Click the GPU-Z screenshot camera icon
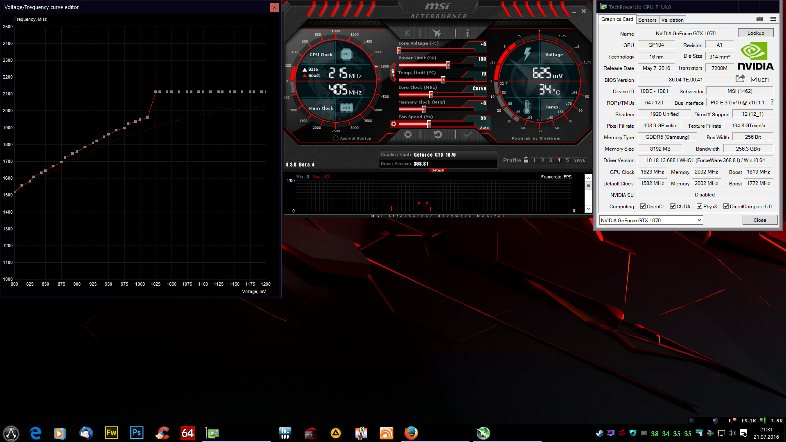 (760, 19)
